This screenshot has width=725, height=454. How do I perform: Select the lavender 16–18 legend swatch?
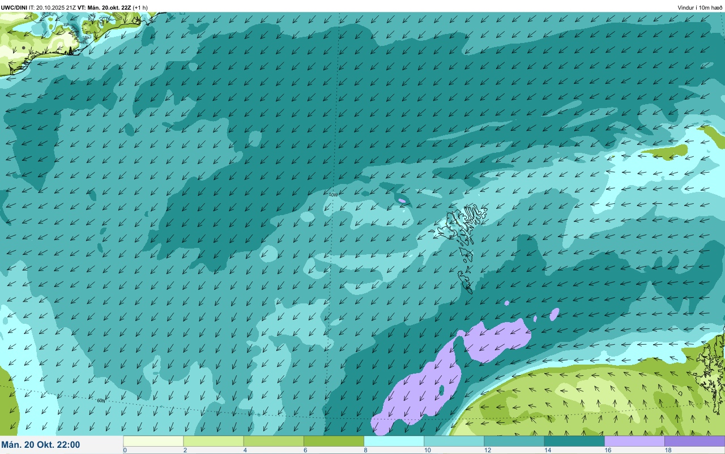coord(634,441)
